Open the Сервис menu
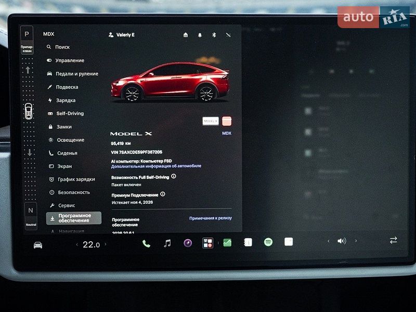The height and width of the screenshot is (312, 416). click(62, 205)
